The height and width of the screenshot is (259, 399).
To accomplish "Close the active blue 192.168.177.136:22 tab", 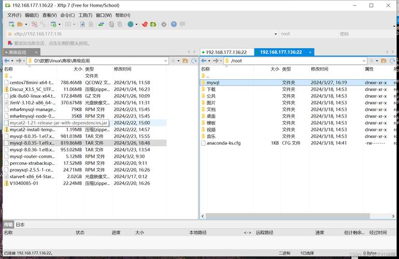I will [x=310, y=52].
